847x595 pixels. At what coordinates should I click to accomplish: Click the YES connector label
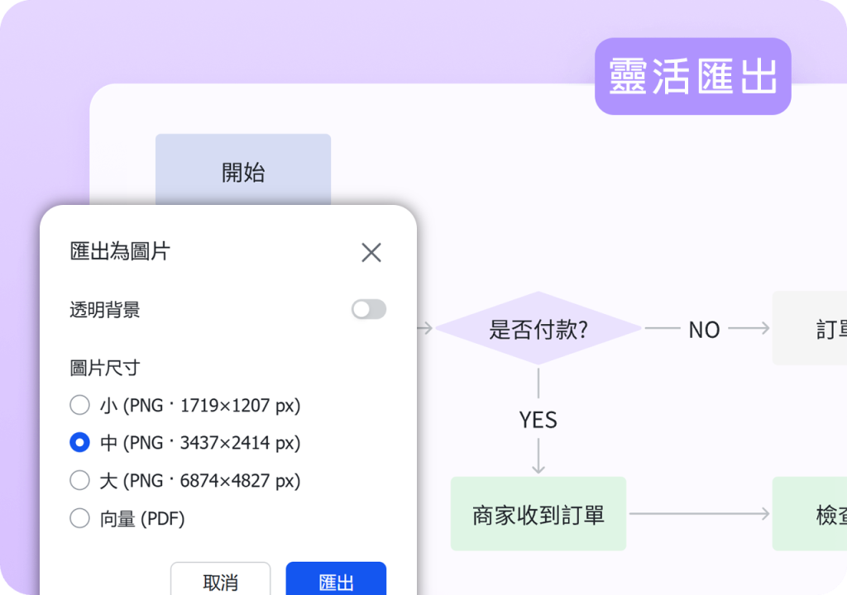point(538,420)
